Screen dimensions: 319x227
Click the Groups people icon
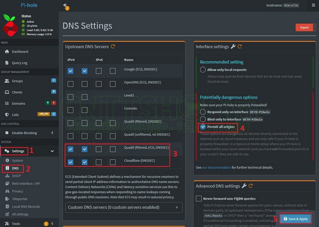pyautogui.click(x=7, y=81)
